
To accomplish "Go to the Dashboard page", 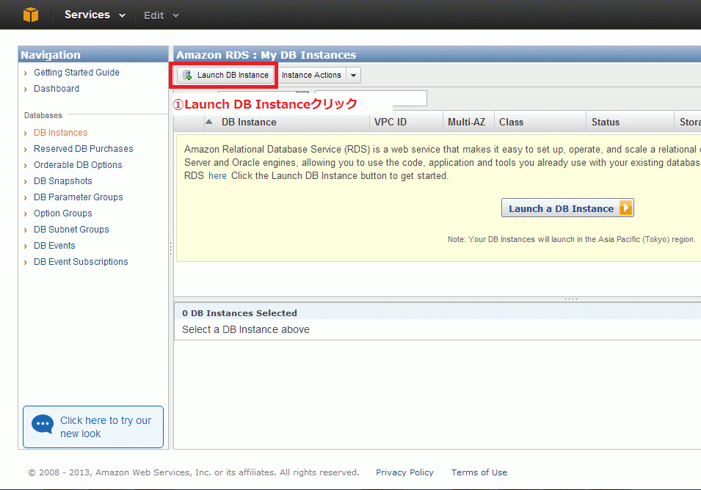I will click(x=57, y=89).
